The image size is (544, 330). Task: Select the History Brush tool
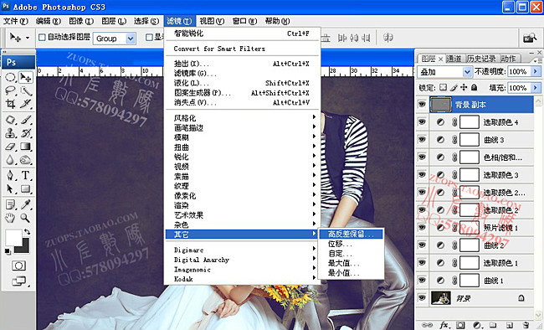(26, 133)
